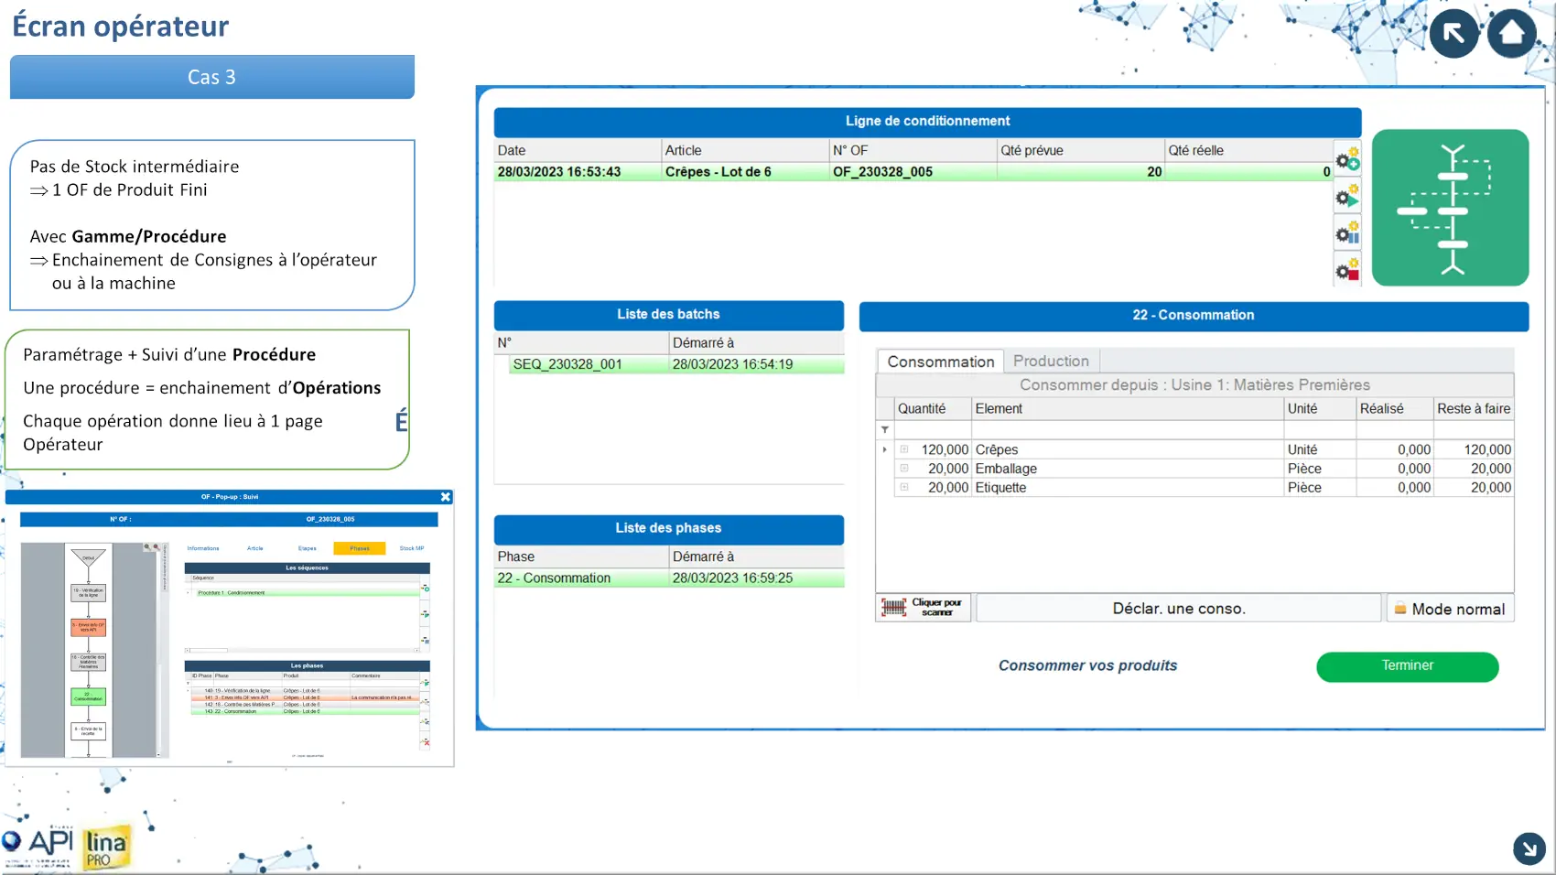
Task: Click 'Déclar. une conso.' button
Action: pos(1178,609)
